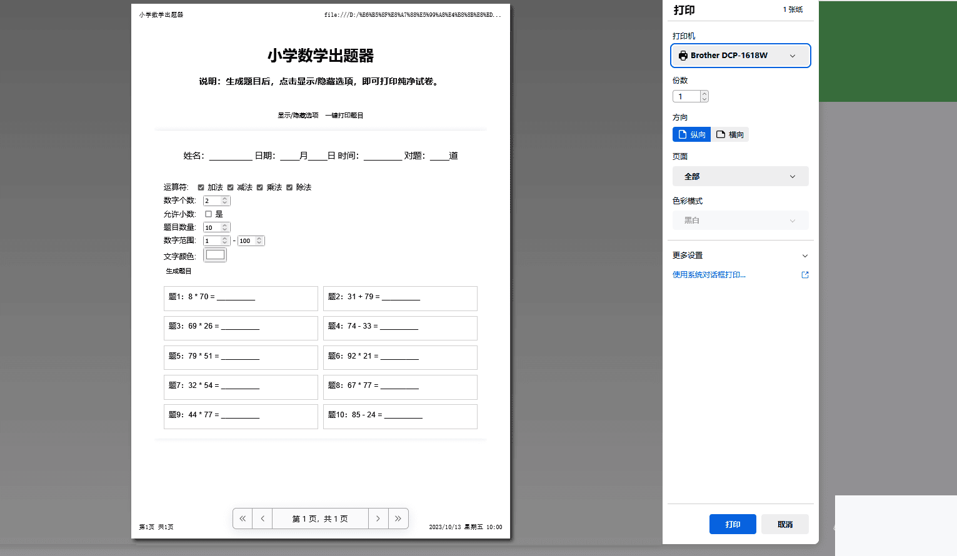Click the 一键打印题目 link

[x=344, y=115]
